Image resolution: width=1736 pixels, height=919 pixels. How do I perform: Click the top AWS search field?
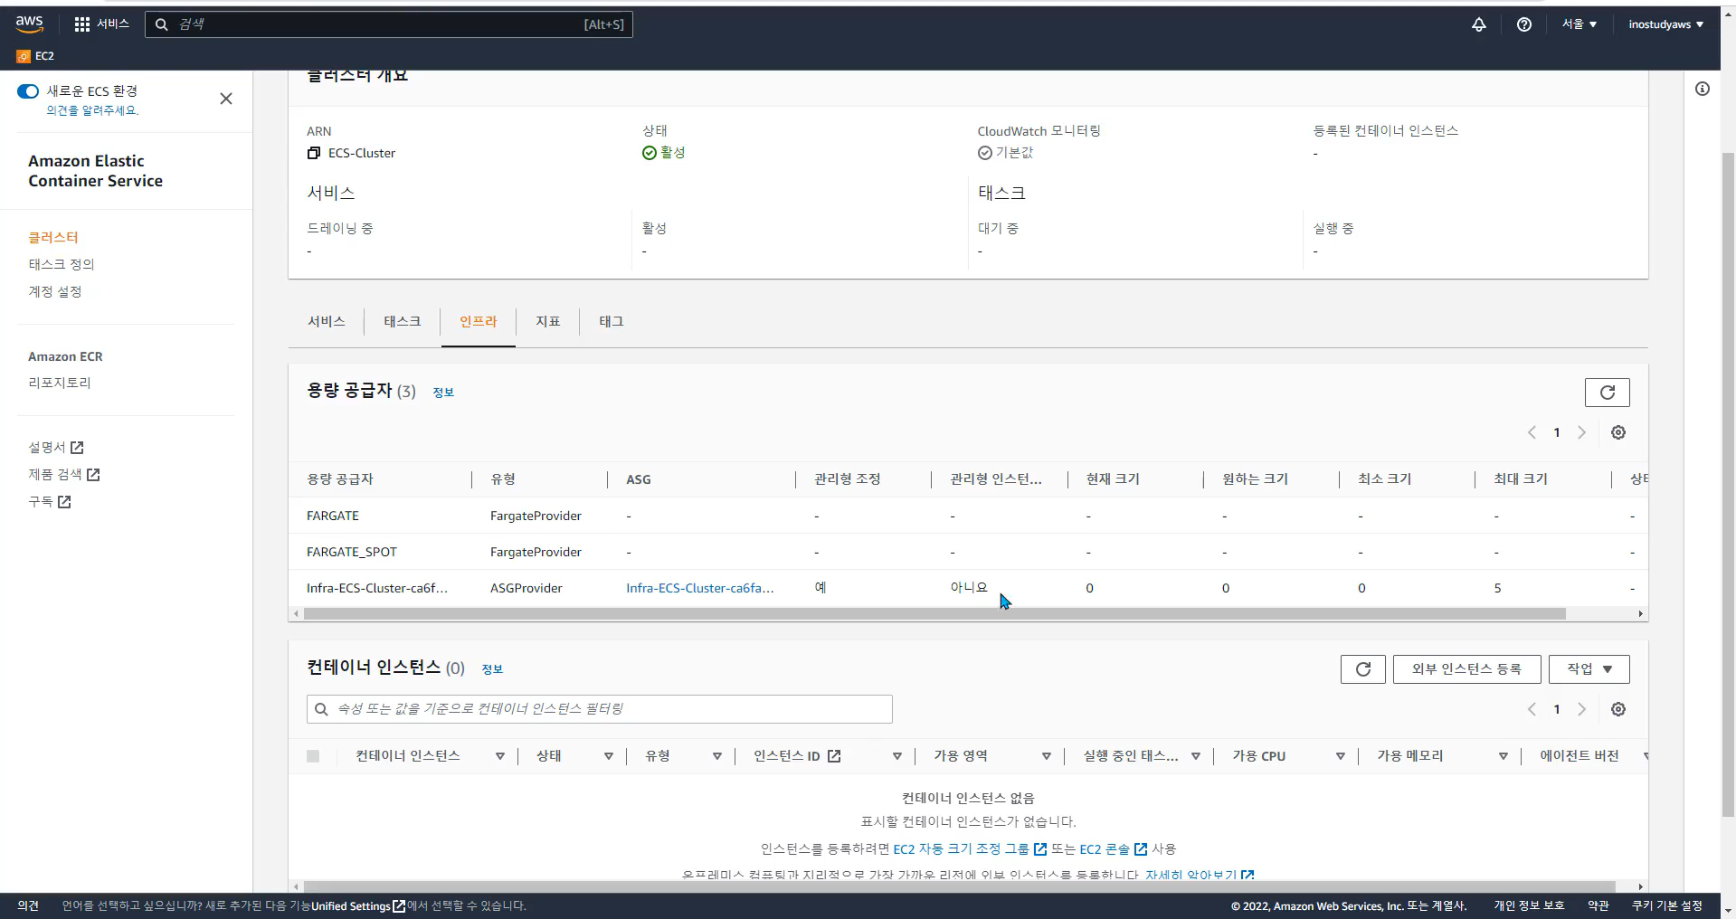tap(389, 24)
